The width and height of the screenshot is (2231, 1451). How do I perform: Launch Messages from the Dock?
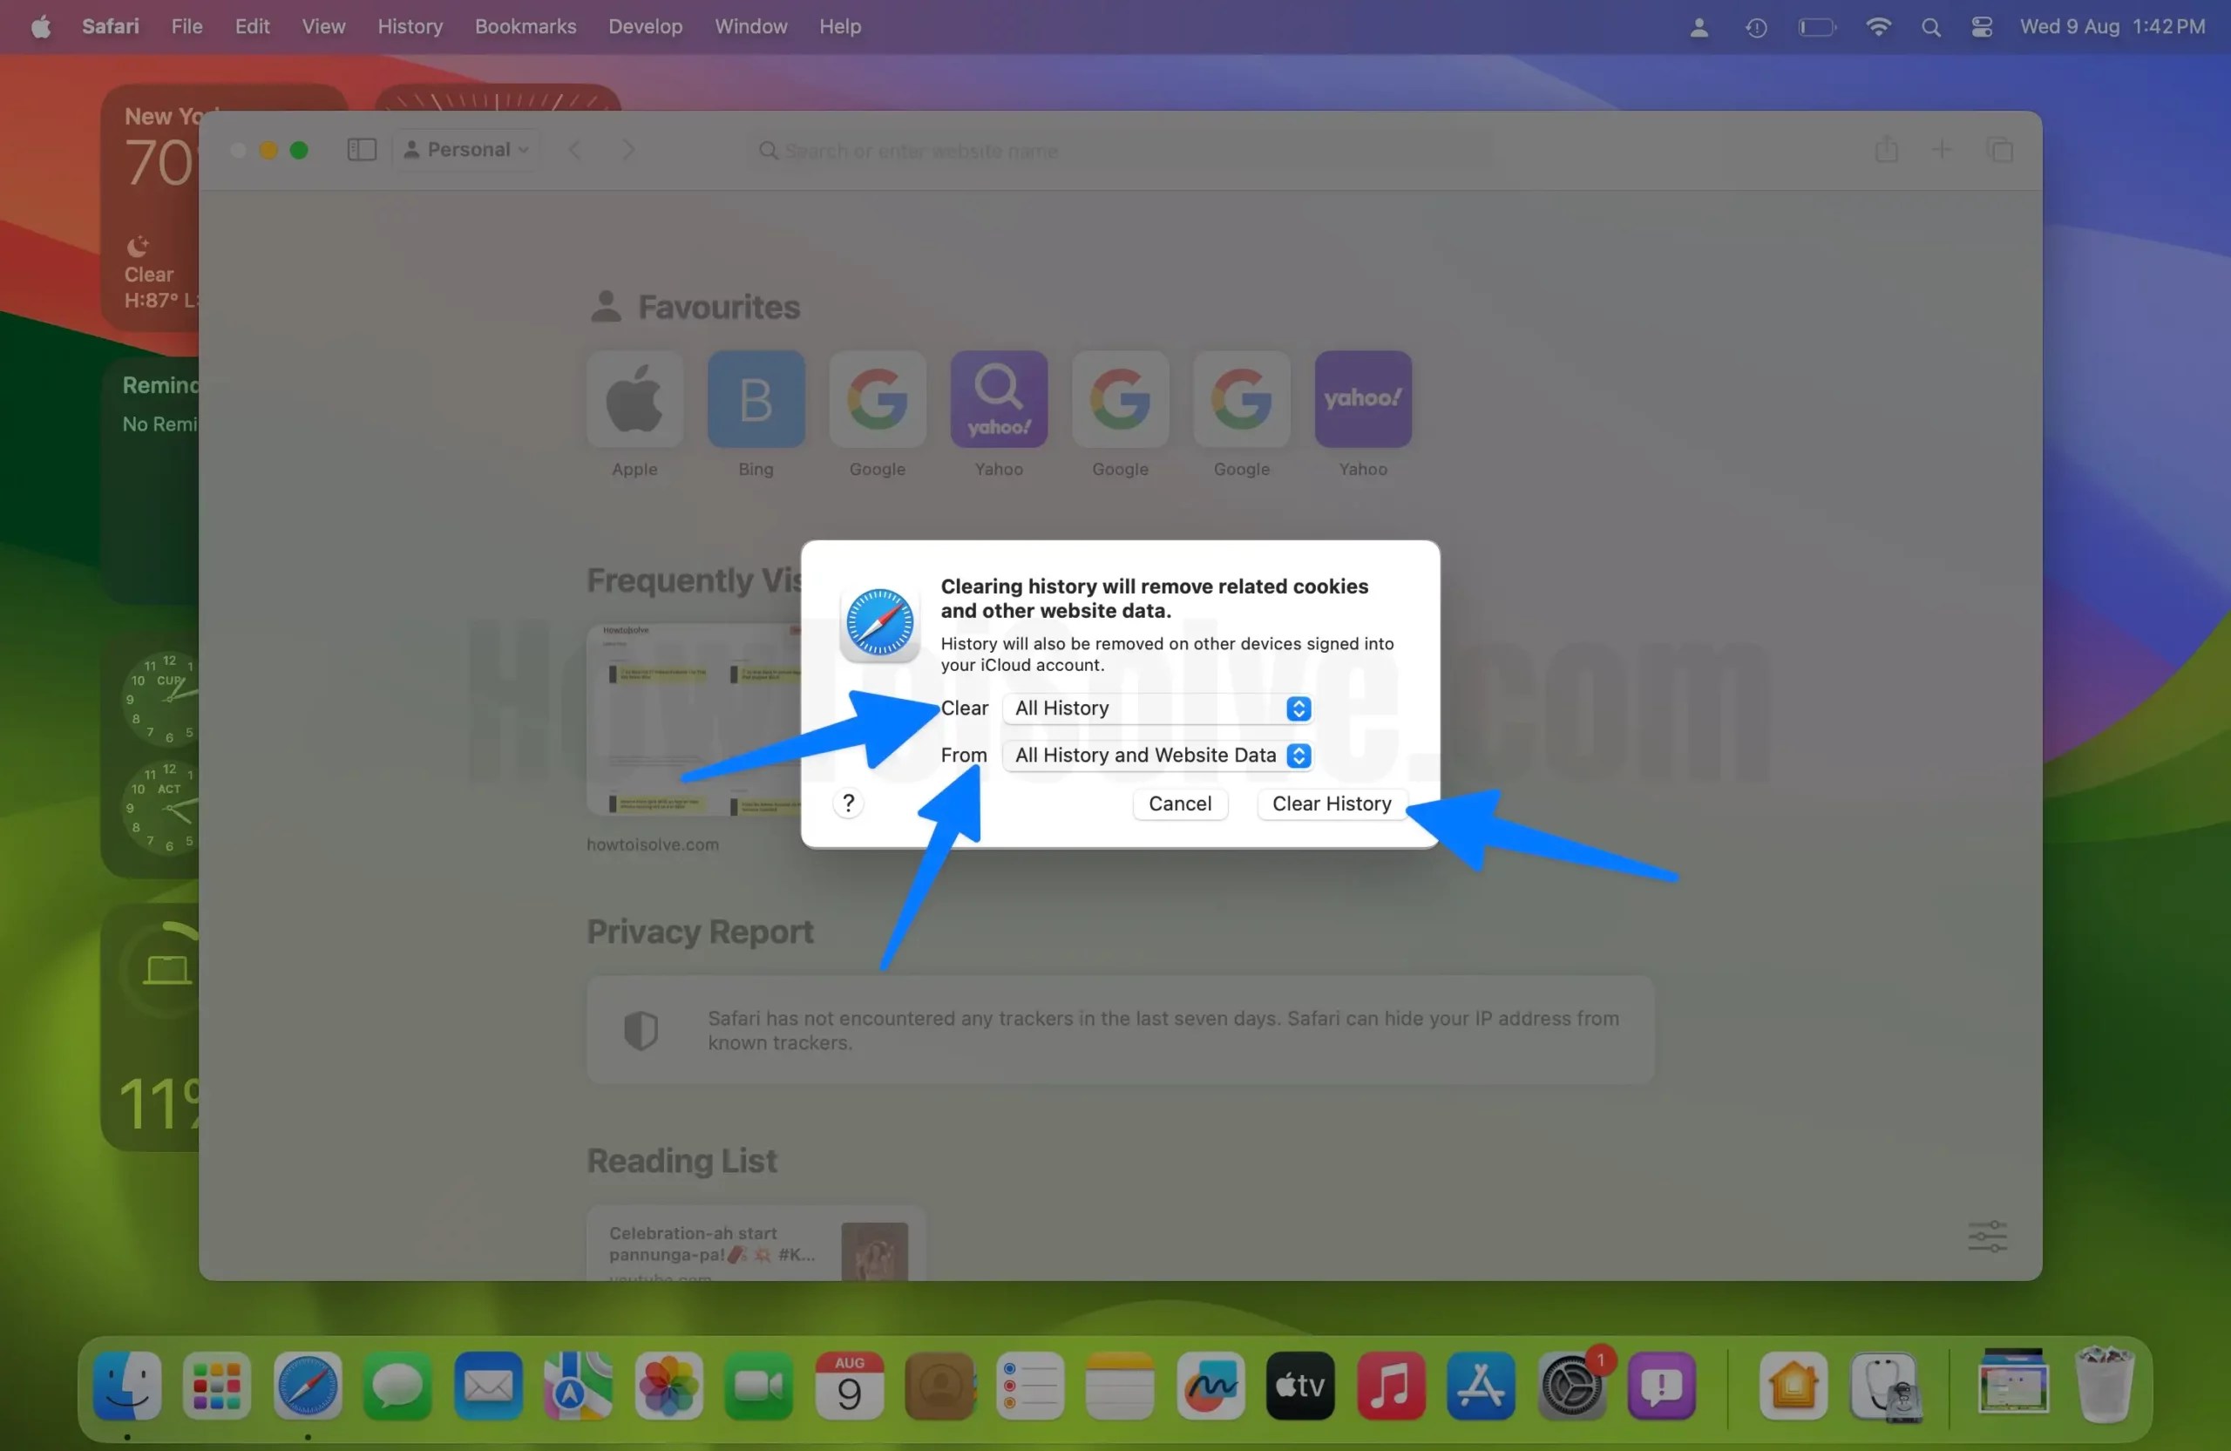tap(397, 1388)
